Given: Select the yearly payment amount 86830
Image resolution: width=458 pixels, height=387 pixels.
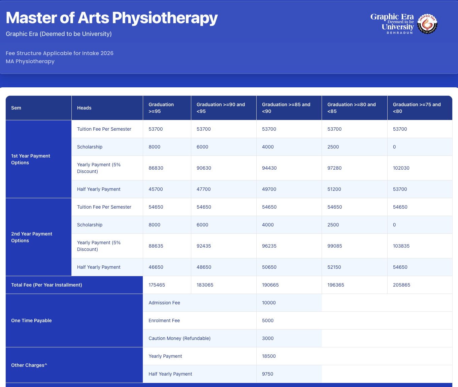Looking at the screenshot, I should point(156,168).
